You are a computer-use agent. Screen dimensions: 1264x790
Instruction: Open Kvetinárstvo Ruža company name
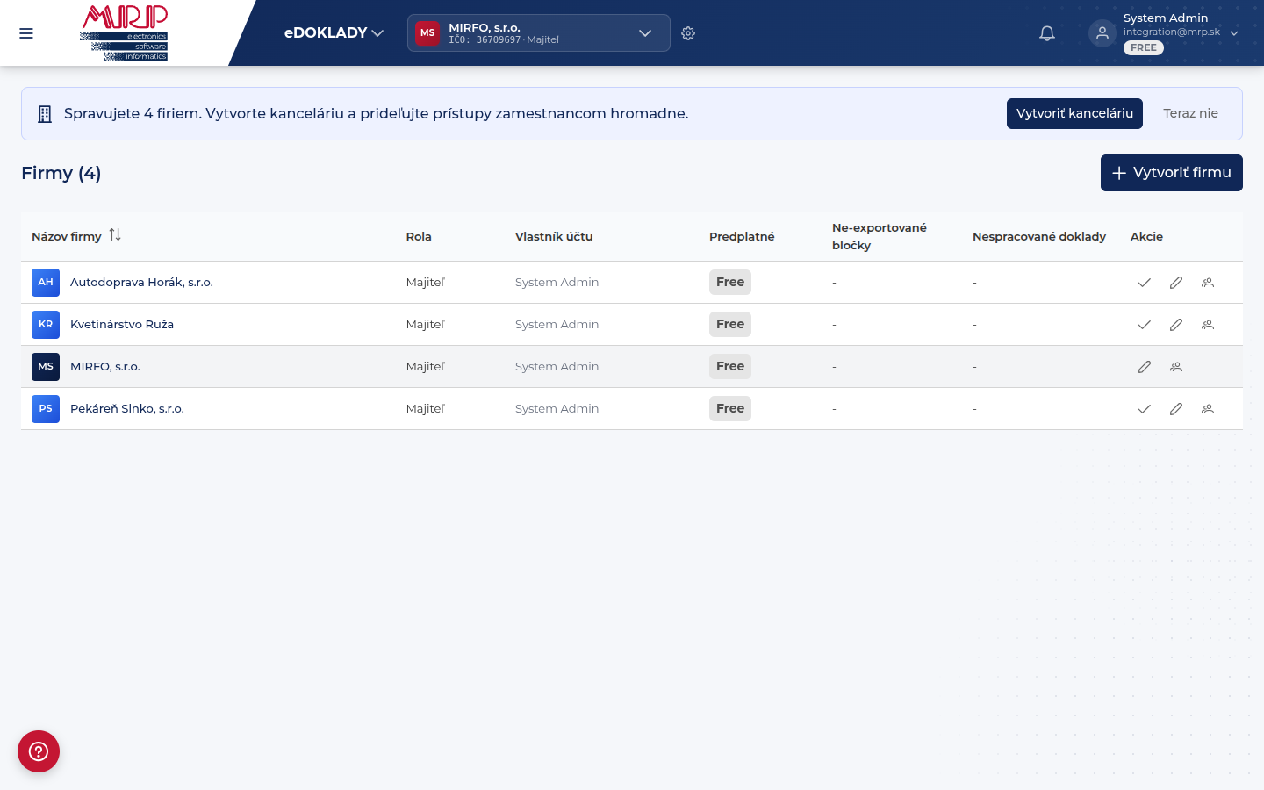(122, 325)
